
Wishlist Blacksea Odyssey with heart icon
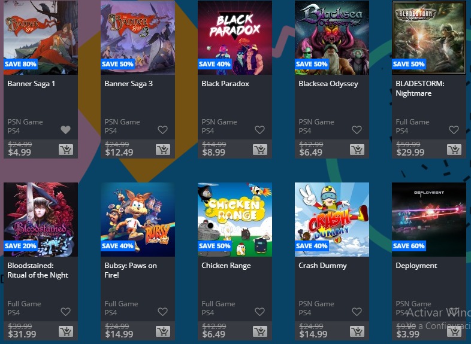[x=357, y=130]
